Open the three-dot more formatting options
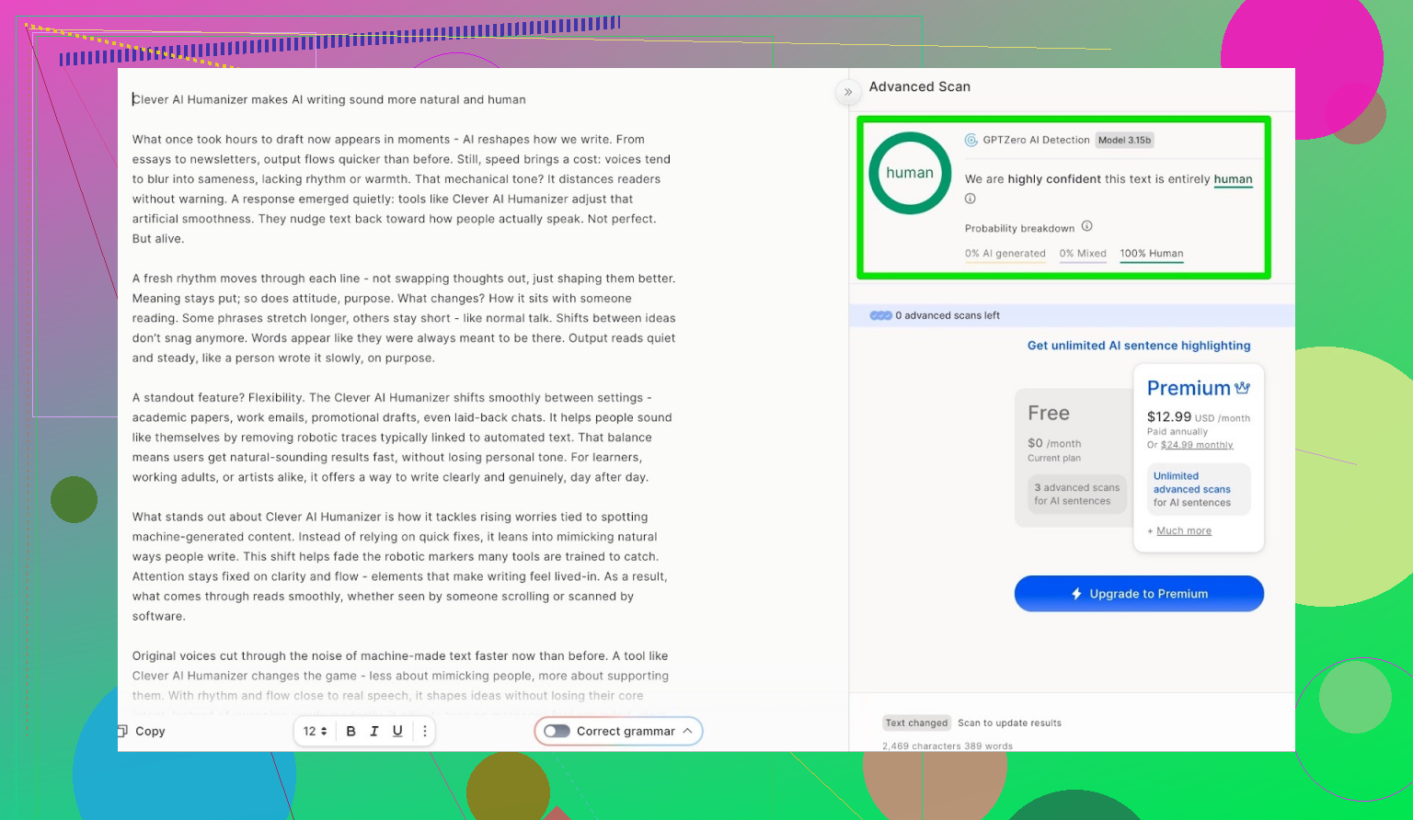The height and width of the screenshot is (820, 1413). (x=424, y=731)
